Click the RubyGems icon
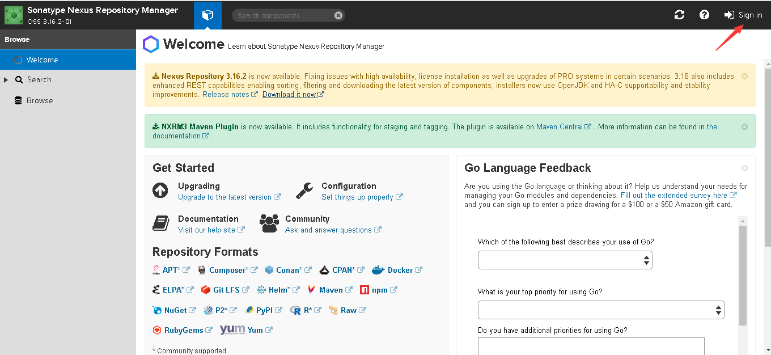771x355 pixels. point(157,330)
